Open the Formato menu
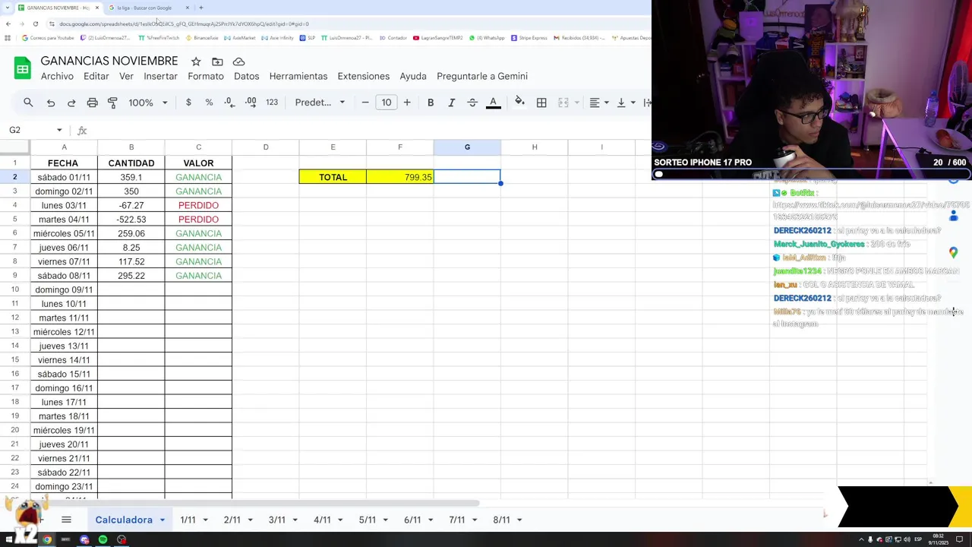Viewport: 972px width, 547px height. (x=206, y=76)
